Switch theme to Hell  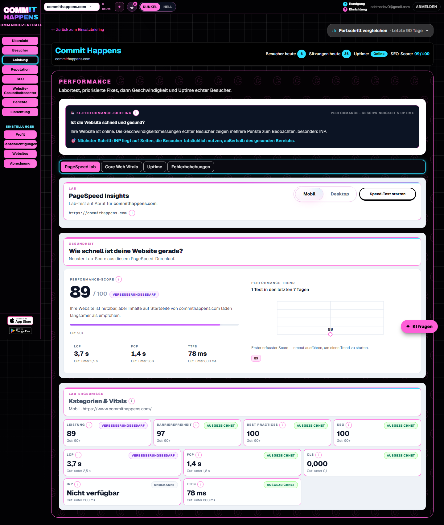(168, 7)
